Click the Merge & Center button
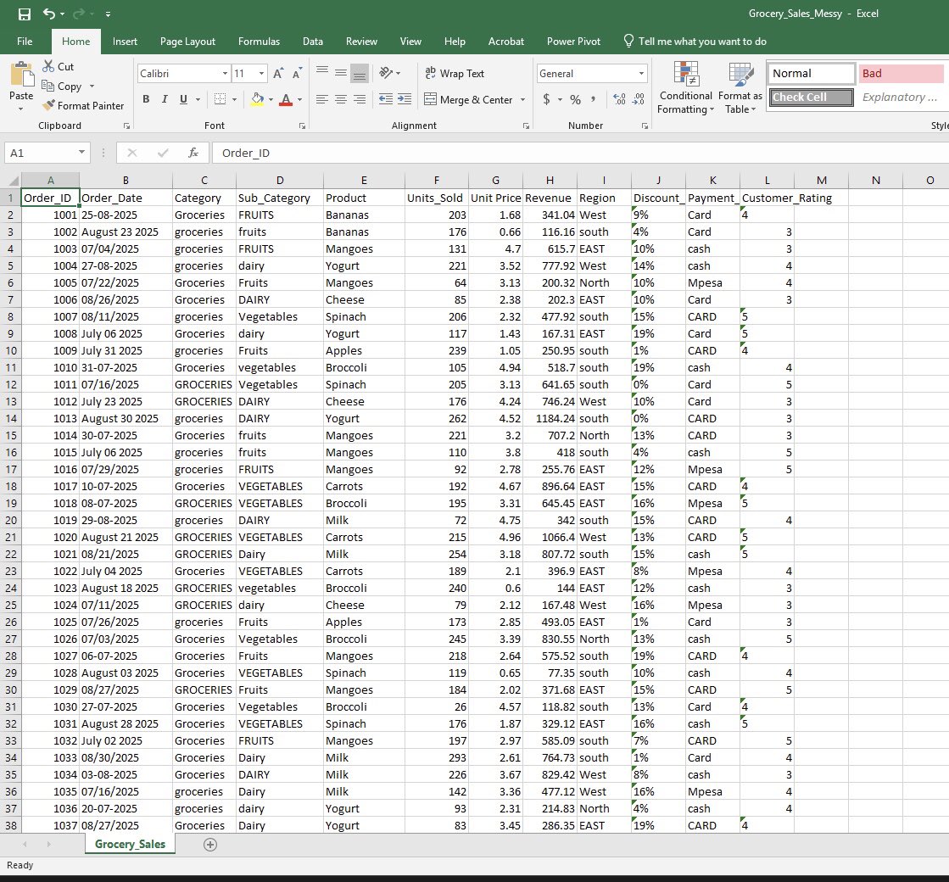This screenshot has height=882, width=949. 469,99
